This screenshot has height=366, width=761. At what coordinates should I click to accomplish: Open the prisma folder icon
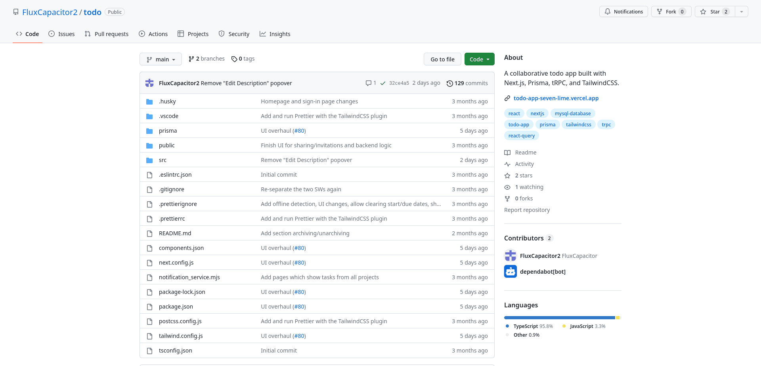coord(149,130)
